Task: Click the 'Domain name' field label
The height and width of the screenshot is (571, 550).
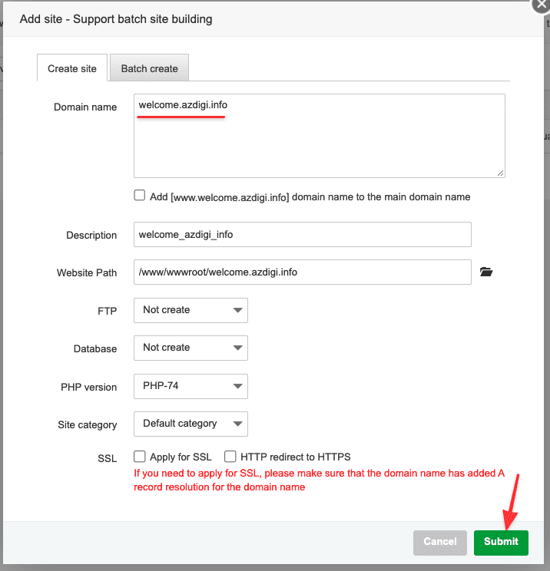Action: point(85,107)
